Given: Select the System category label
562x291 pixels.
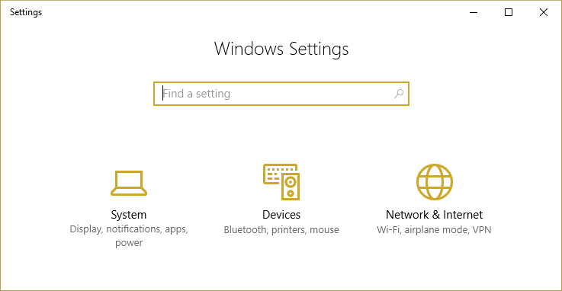Looking at the screenshot, I should point(129,215).
